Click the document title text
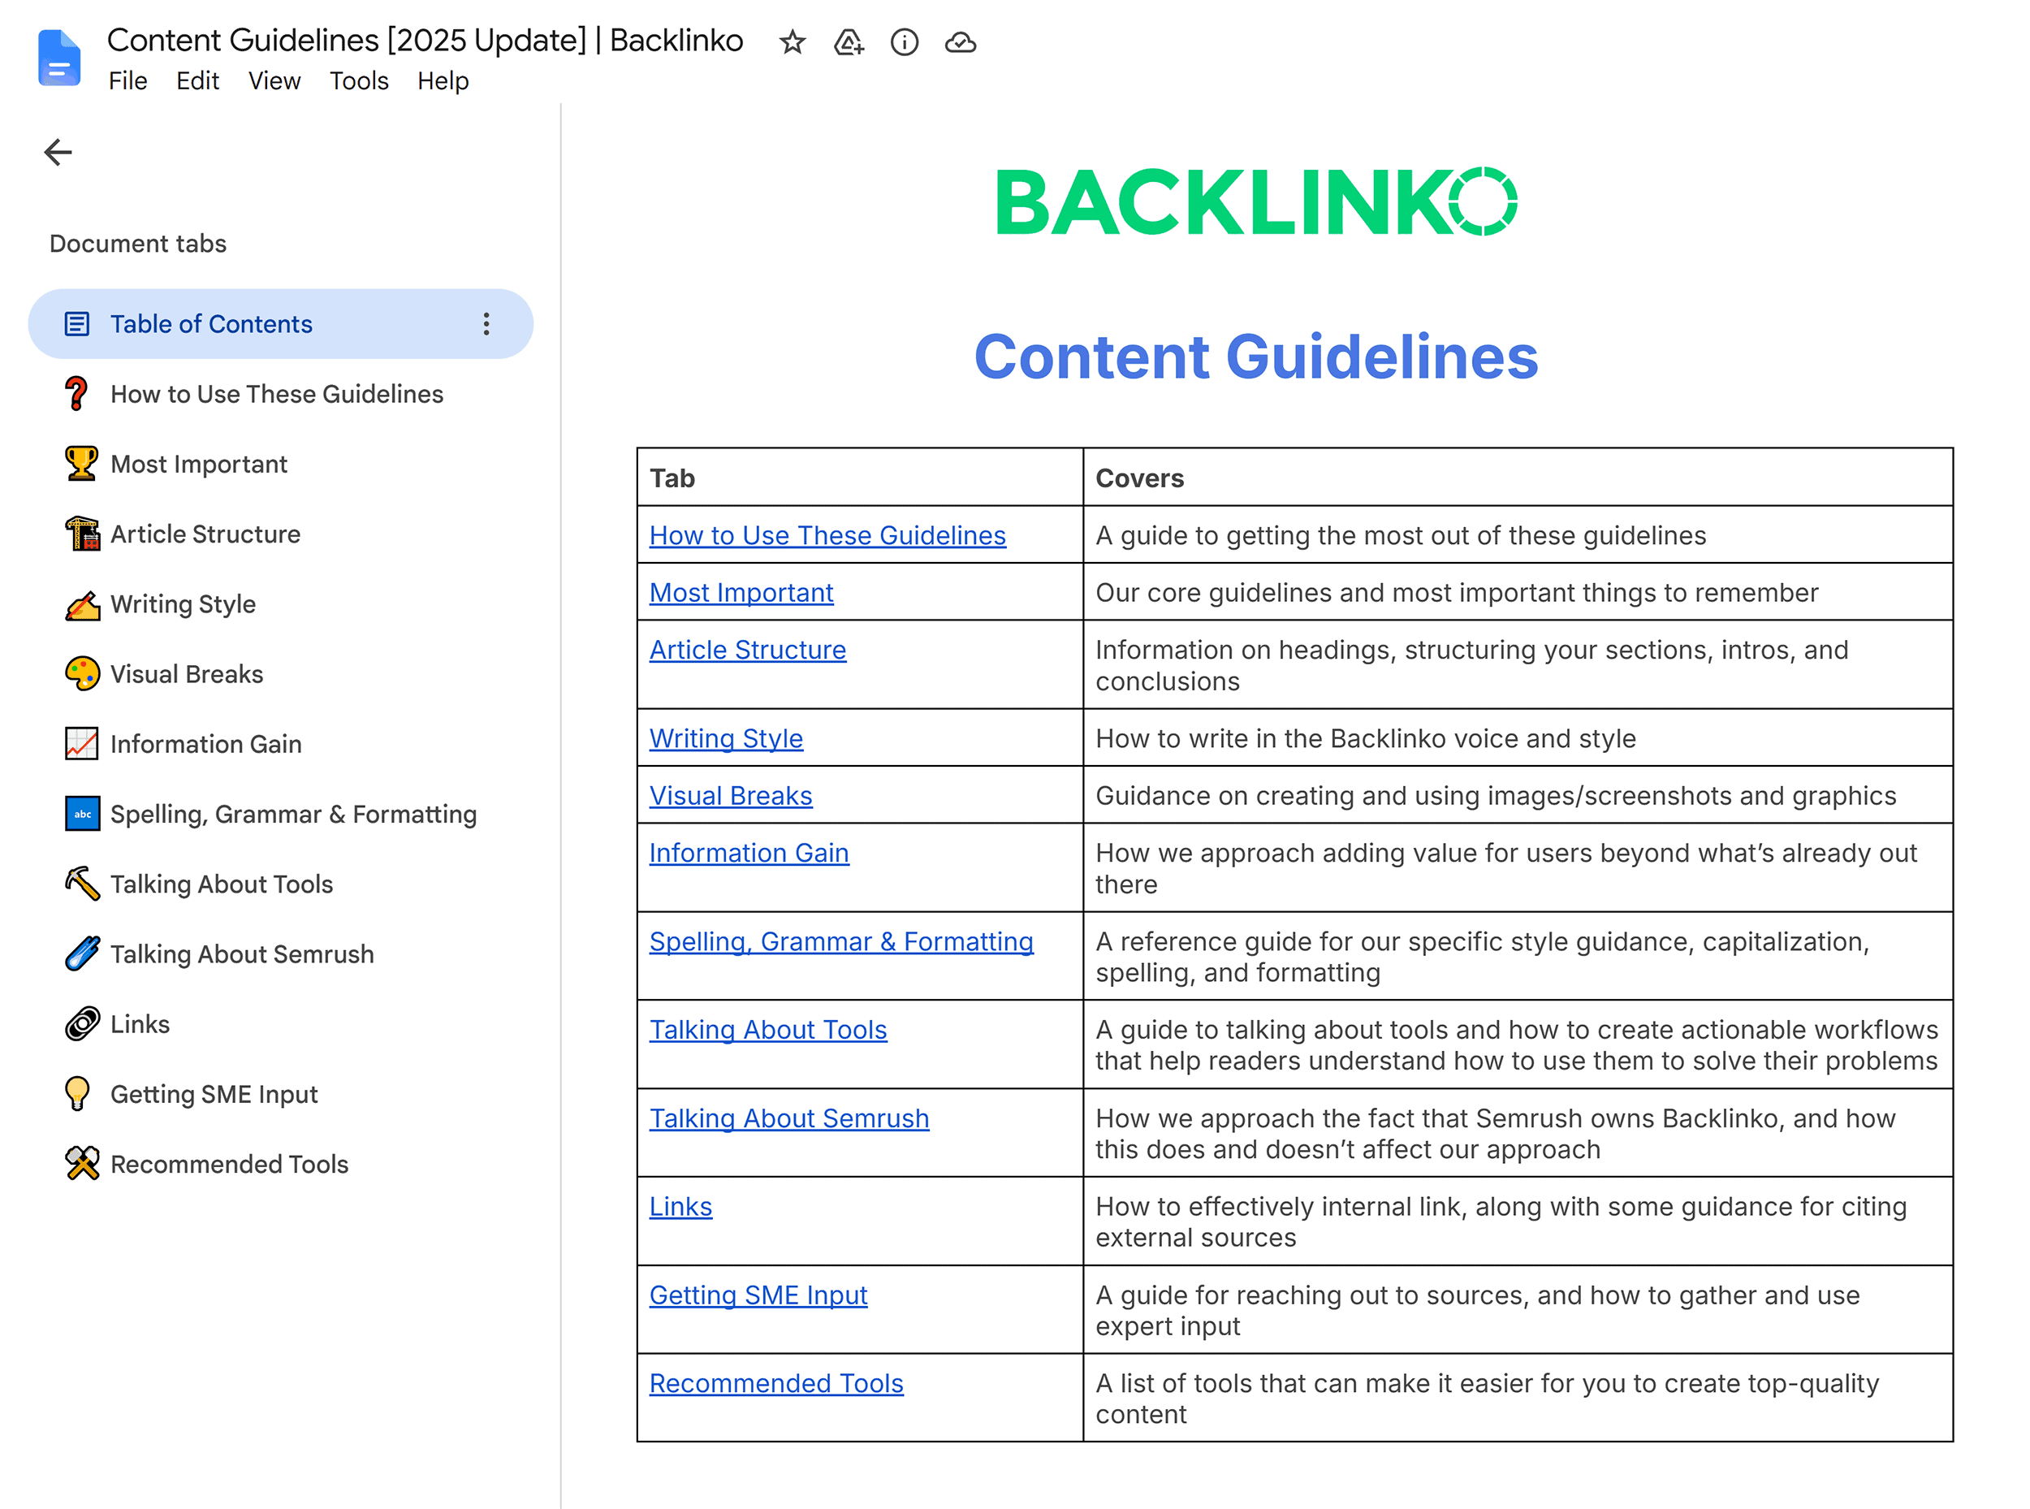Image resolution: width=2030 pixels, height=1509 pixels. pos(425,40)
